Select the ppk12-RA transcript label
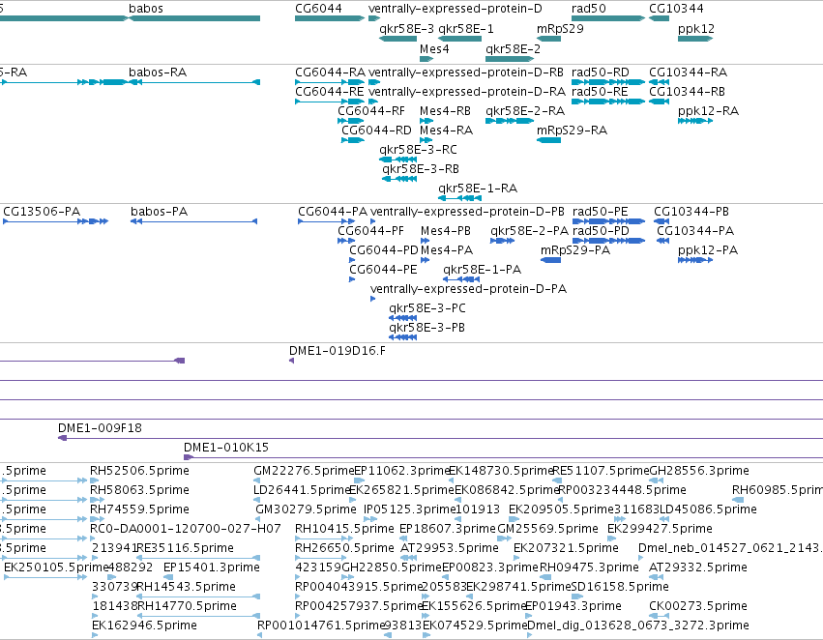Screen dimensions: 823x640 coord(708,111)
